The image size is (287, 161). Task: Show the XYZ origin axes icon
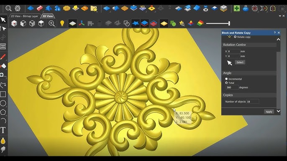tap(82, 23)
